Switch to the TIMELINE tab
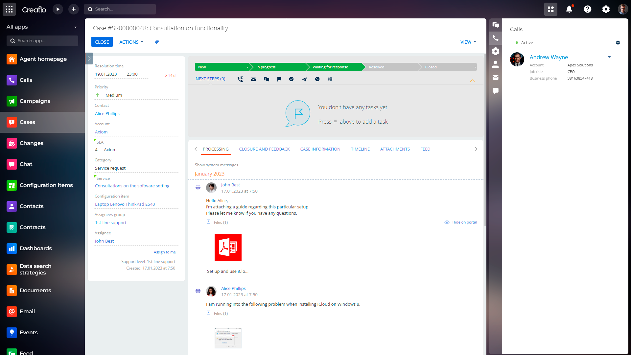The width and height of the screenshot is (631, 355). click(x=360, y=149)
